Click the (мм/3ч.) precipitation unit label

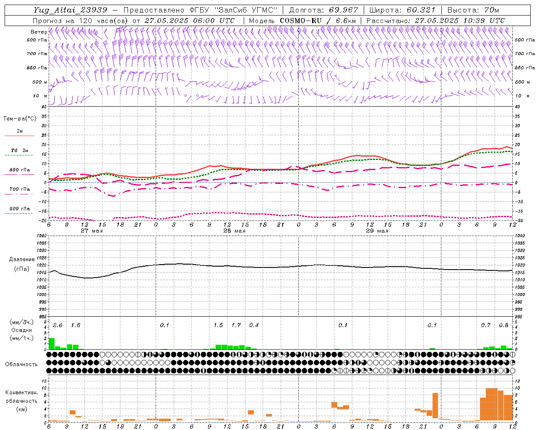22,322
